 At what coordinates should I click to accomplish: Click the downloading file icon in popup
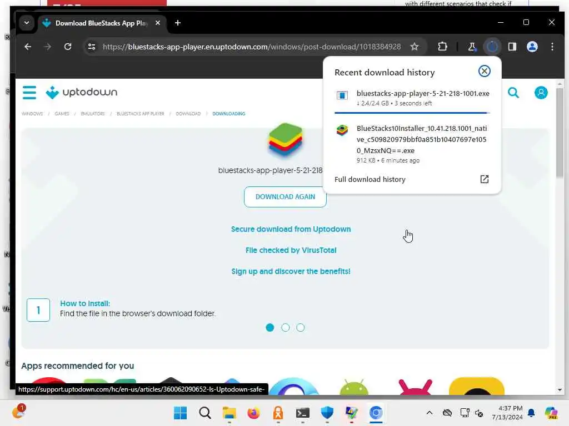342,95
